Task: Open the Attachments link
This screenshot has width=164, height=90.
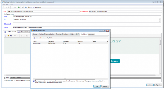Action: tap(8, 24)
